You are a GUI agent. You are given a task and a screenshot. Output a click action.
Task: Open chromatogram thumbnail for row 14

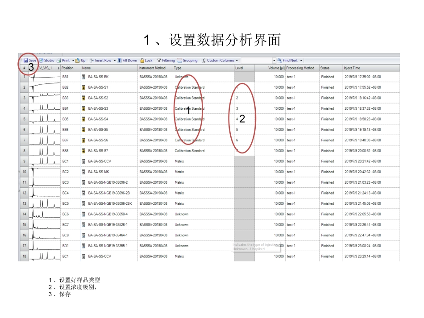pos(45,214)
